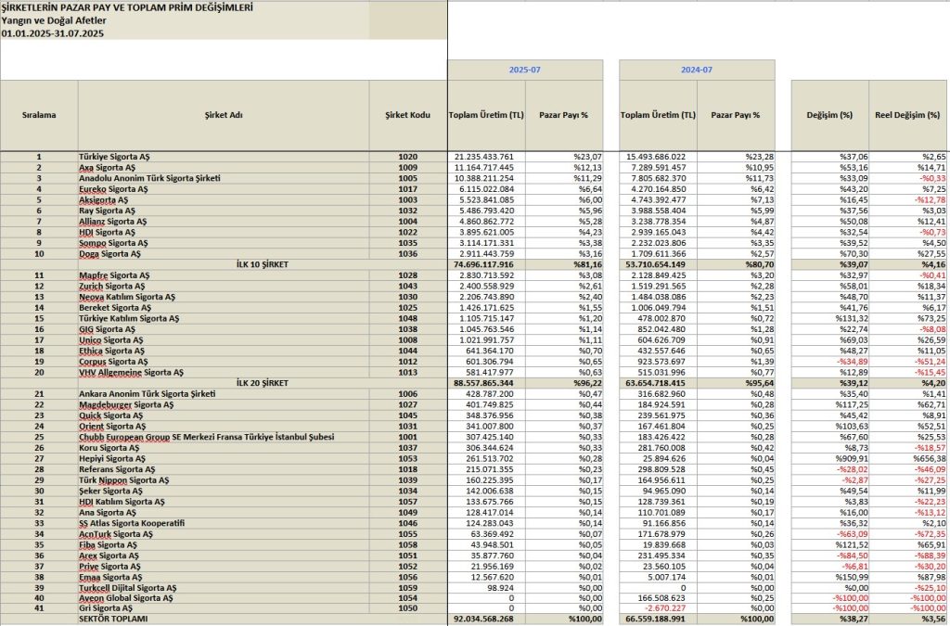The image size is (950, 626).
Task: Click the 'Axa Sigorta AŞ' company cell
Action: 224,168
